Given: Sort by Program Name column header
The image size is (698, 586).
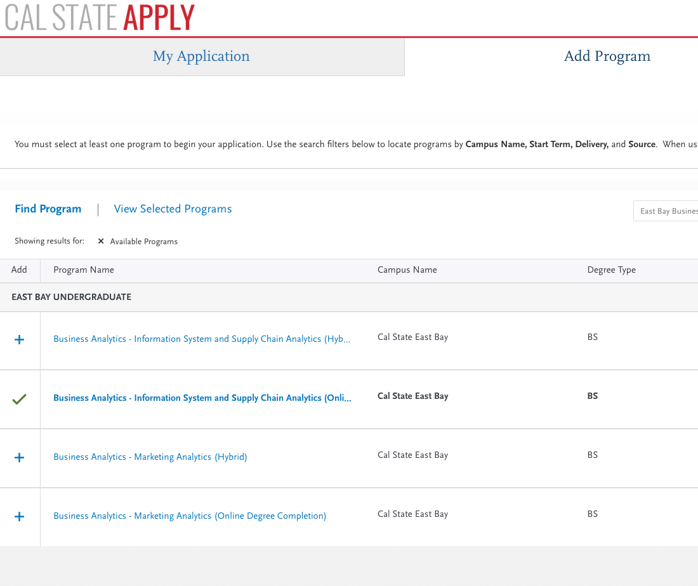Looking at the screenshot, I should (x=84, y=270).
